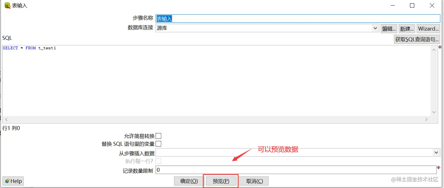Click the SQL editor scroll-left arrow
The image size is (444, 188).
pos(6,119)
